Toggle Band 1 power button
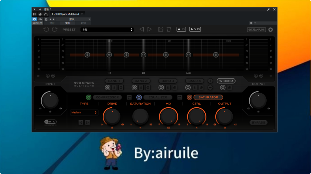Screen dimensions: 311x174 (108, 87)
